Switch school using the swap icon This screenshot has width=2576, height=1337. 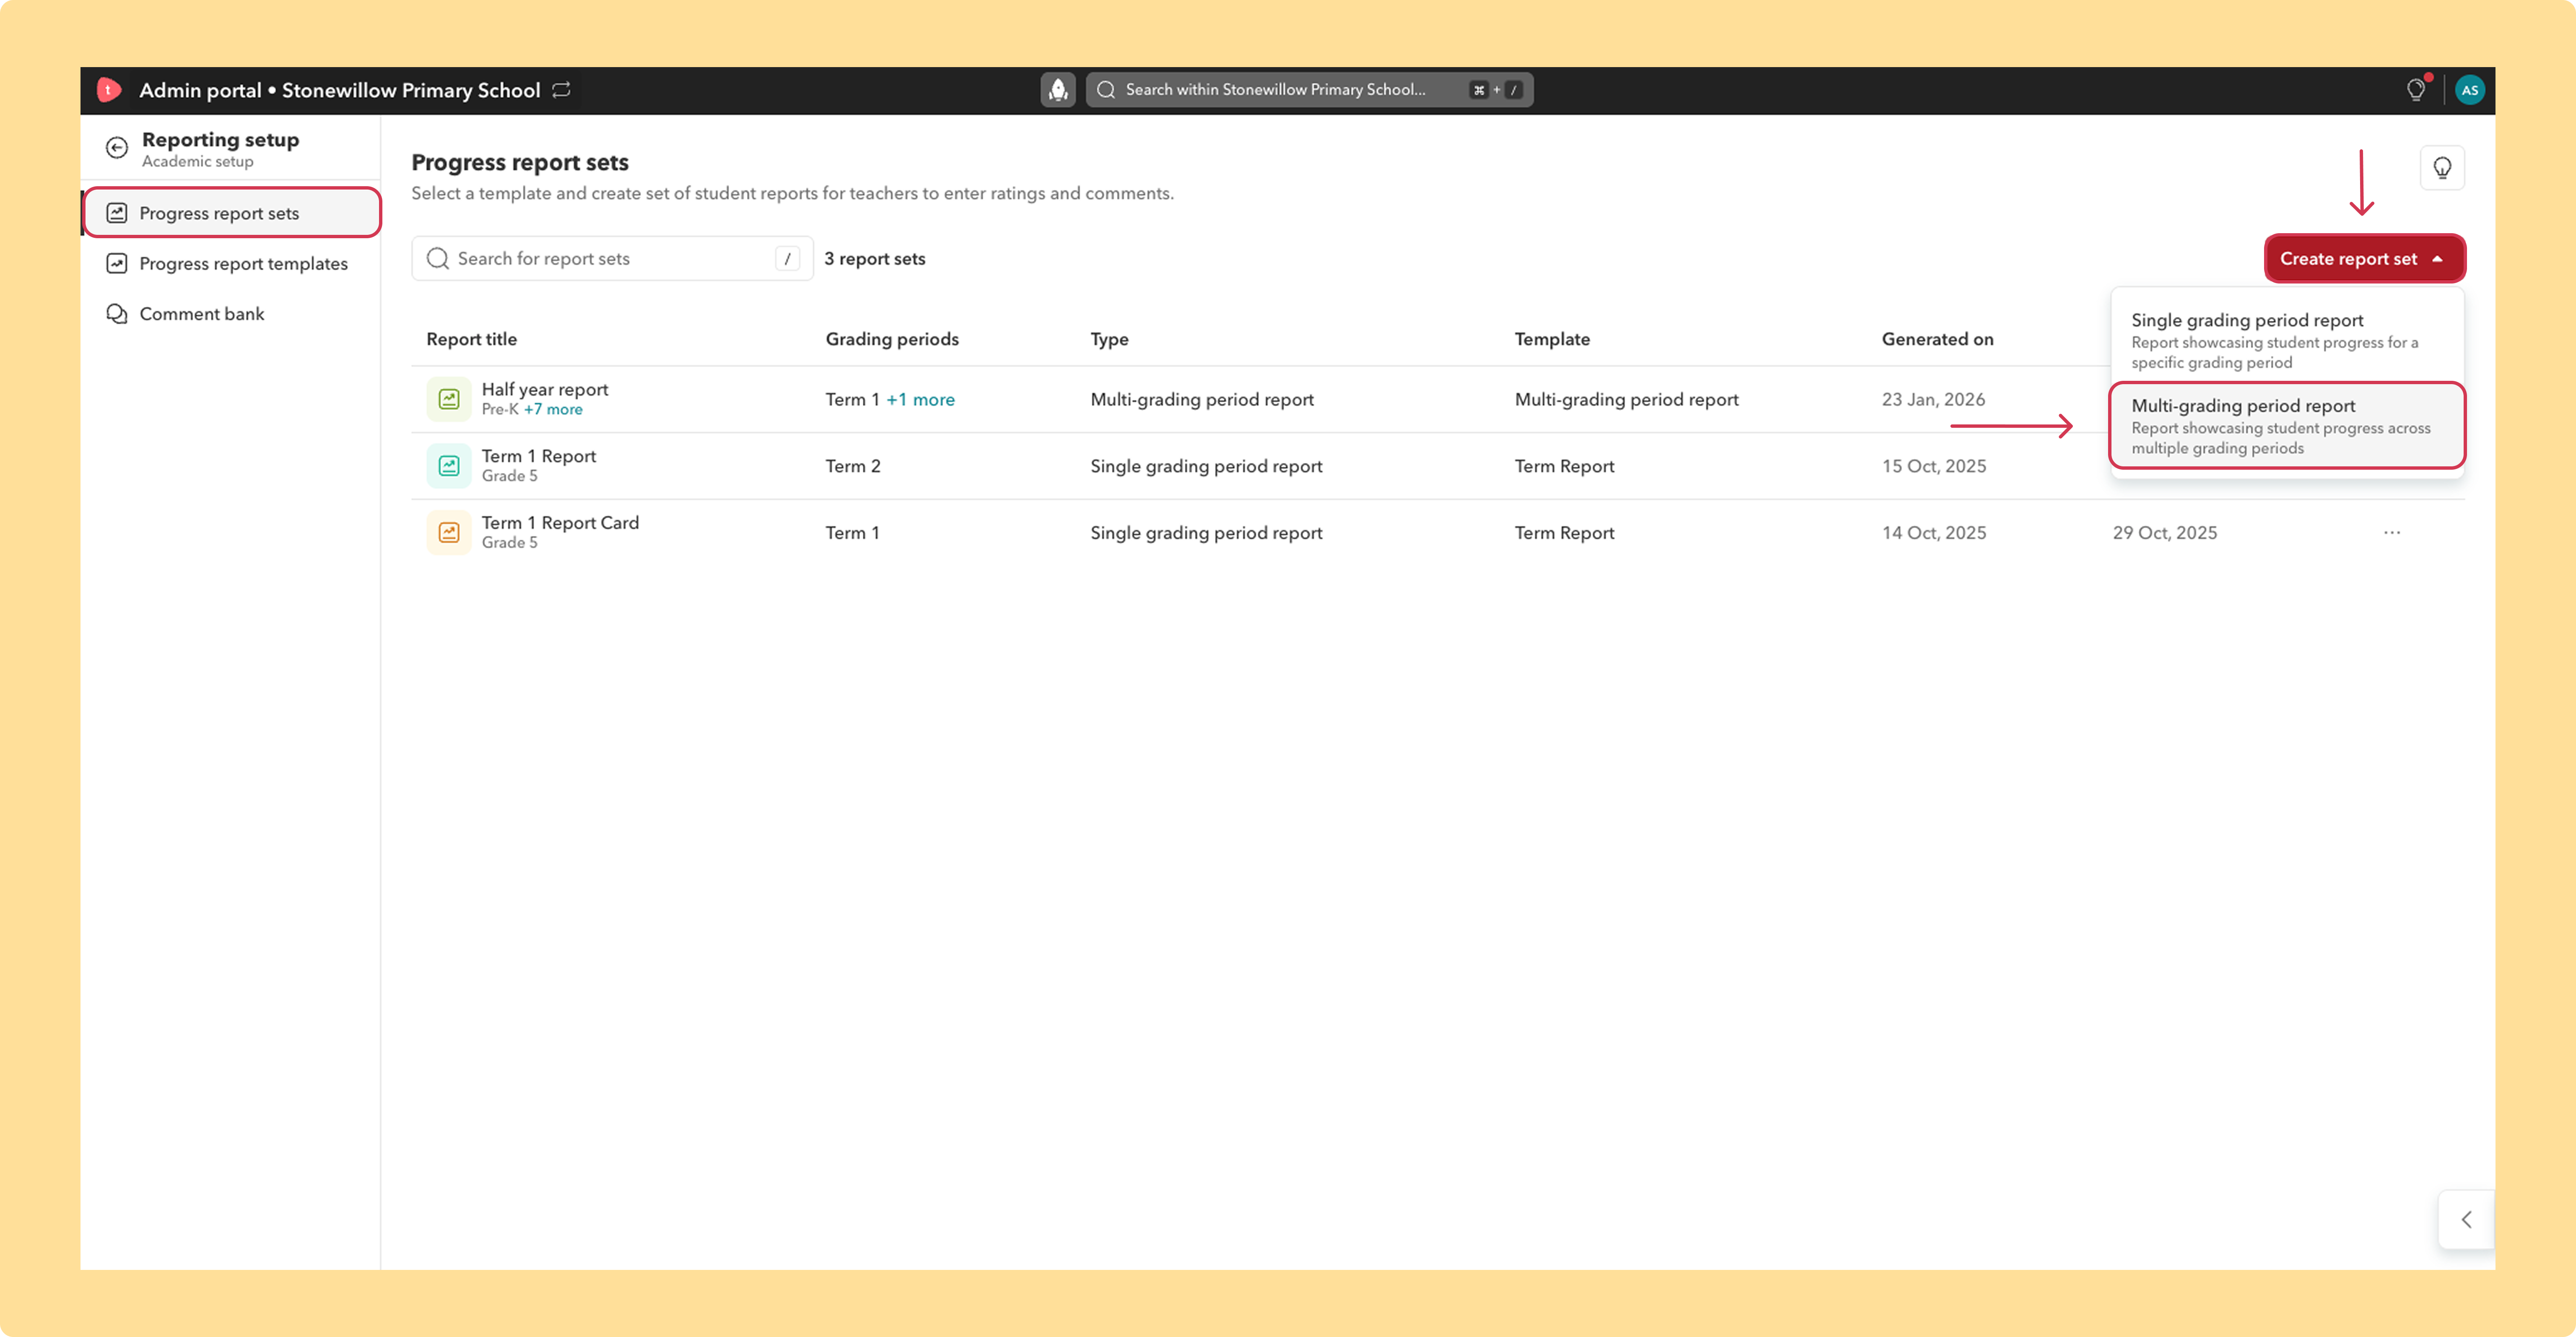562,90
